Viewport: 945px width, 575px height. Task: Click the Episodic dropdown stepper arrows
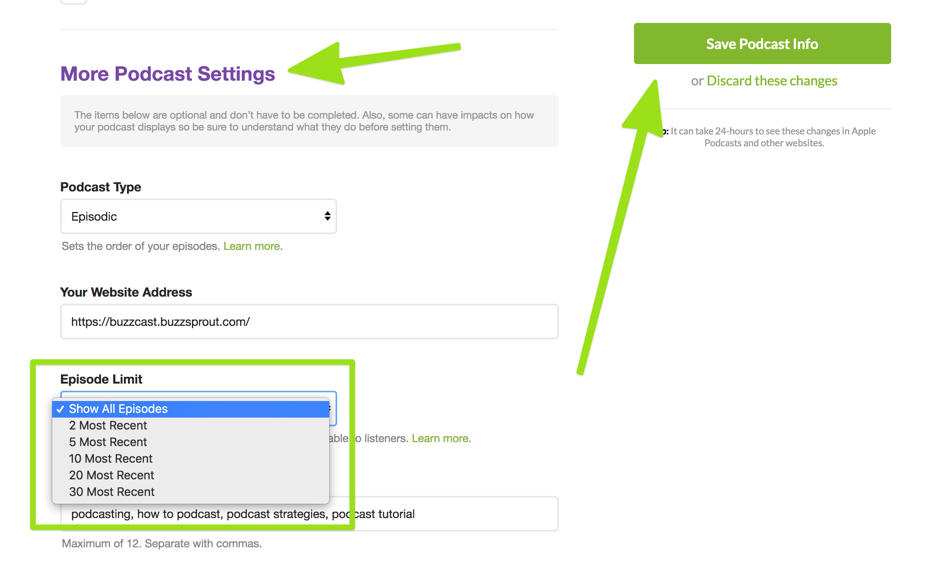click(x=327, y=216)
